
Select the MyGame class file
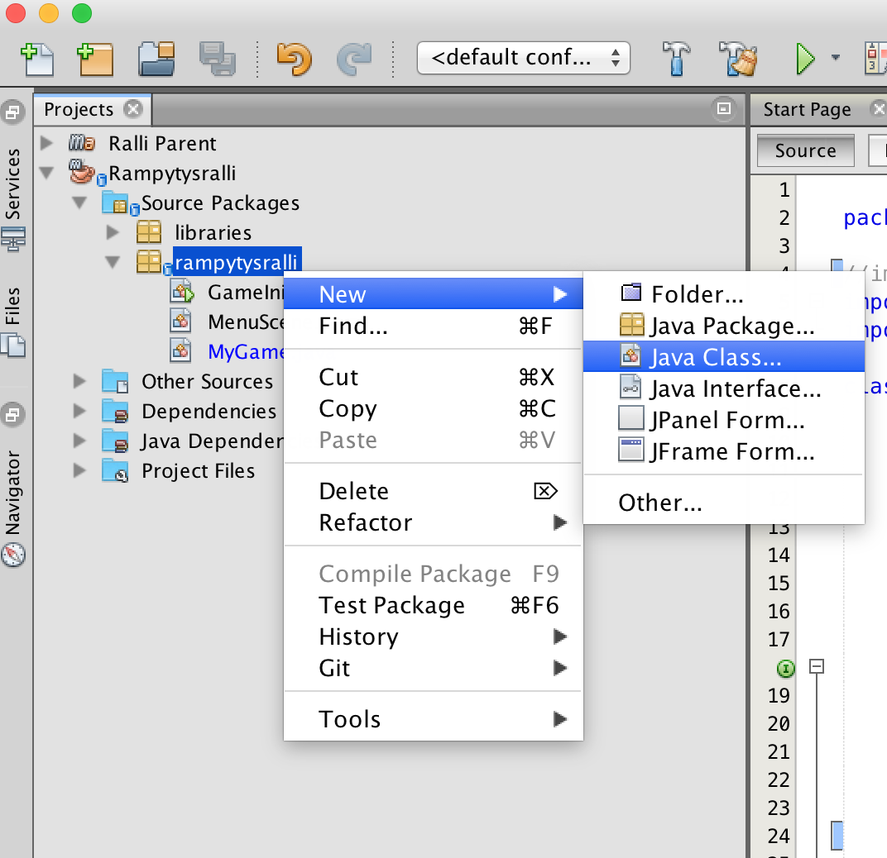pyautogui.click(x=246, y=351)
